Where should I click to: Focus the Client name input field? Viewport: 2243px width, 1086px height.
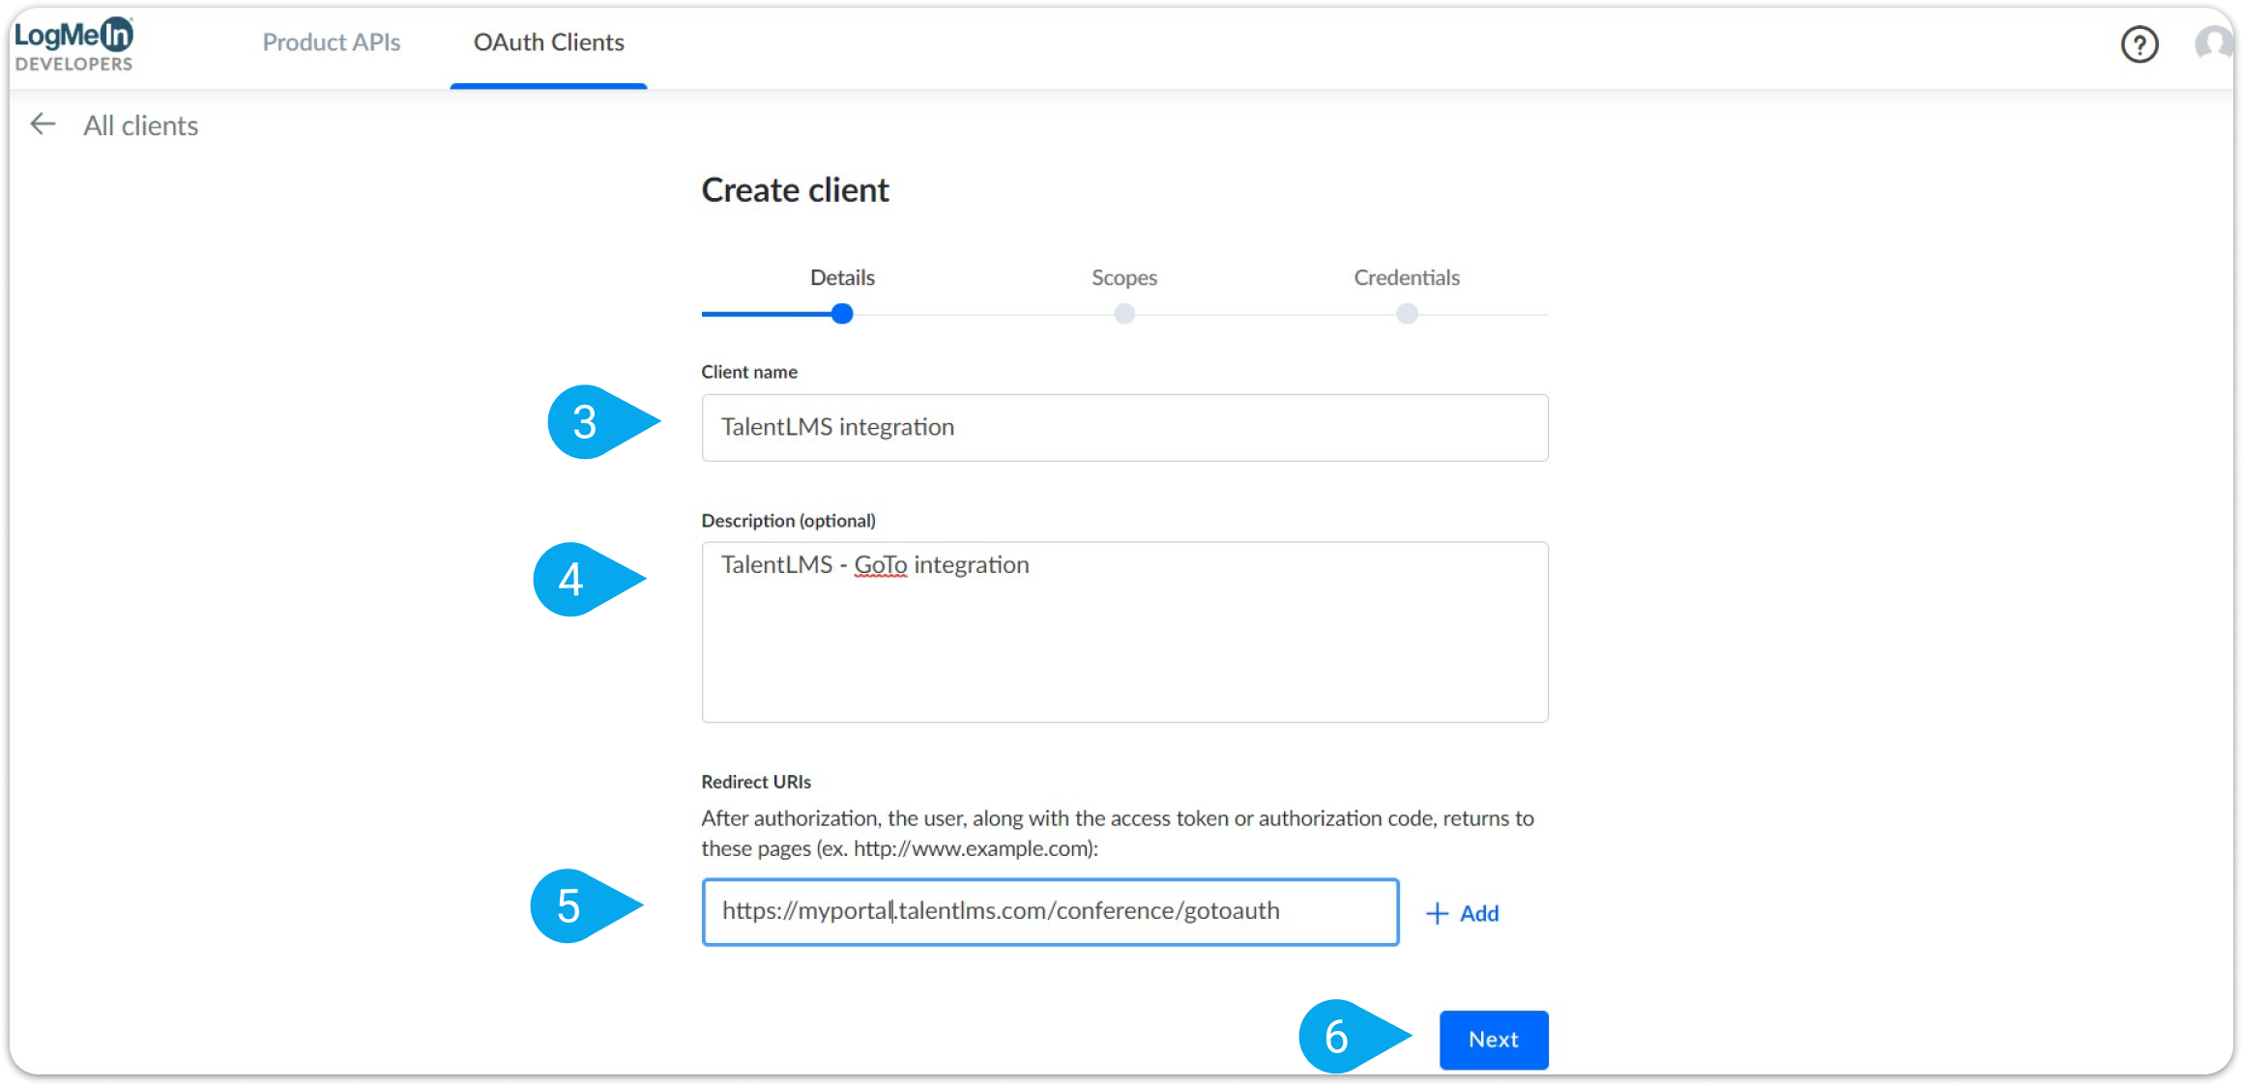tap(1124, 427)
